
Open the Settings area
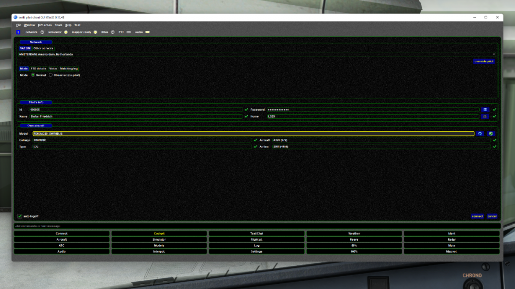256,251
